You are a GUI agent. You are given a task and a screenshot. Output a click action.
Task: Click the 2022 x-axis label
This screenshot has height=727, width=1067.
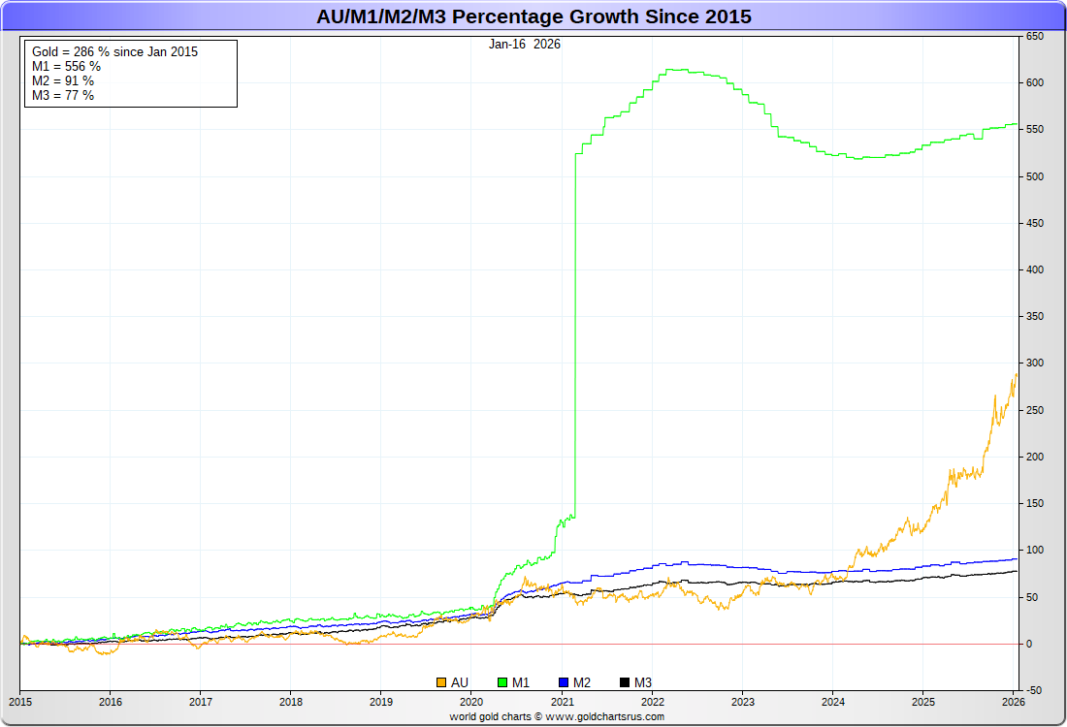point(653,702)
